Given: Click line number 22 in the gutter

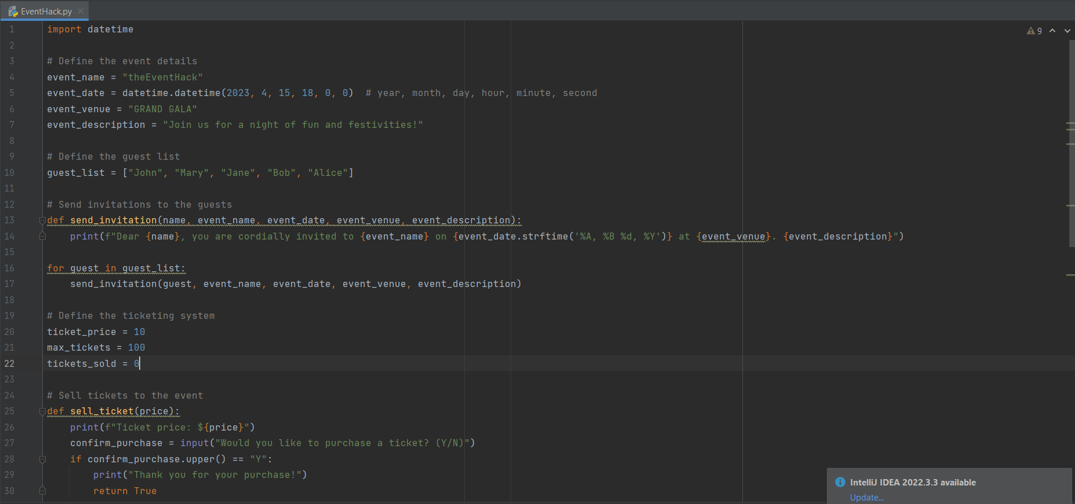Looking at the screenshot, I should point(10,363).
